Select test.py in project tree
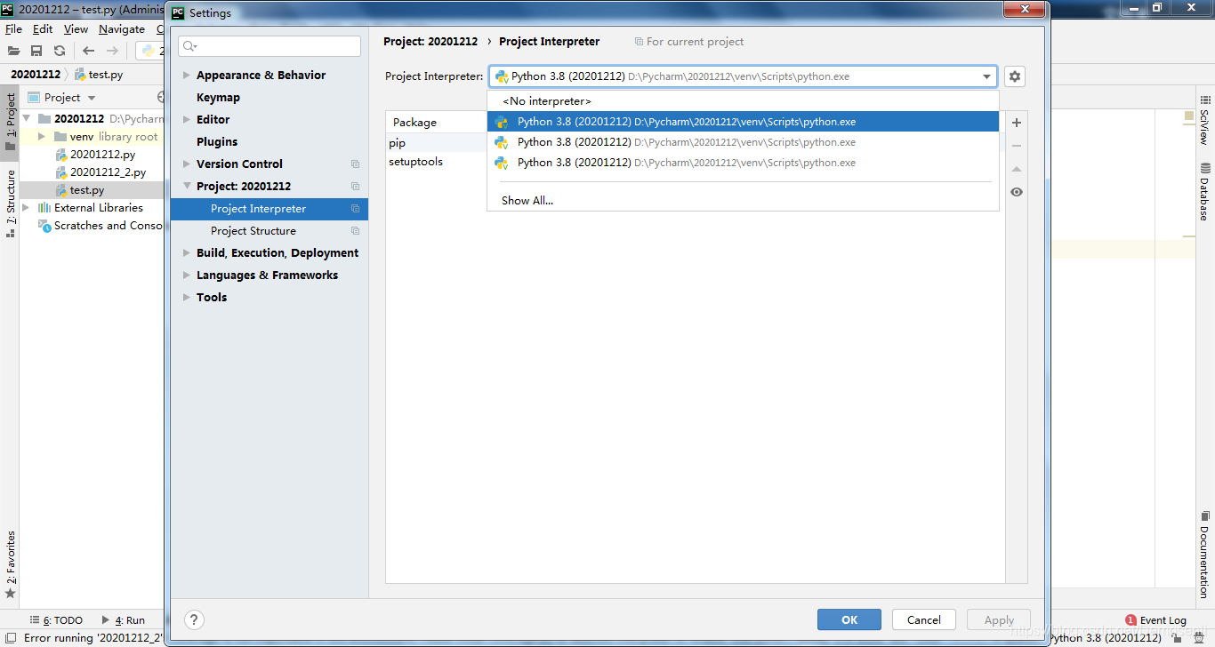 tap(87, 190)
